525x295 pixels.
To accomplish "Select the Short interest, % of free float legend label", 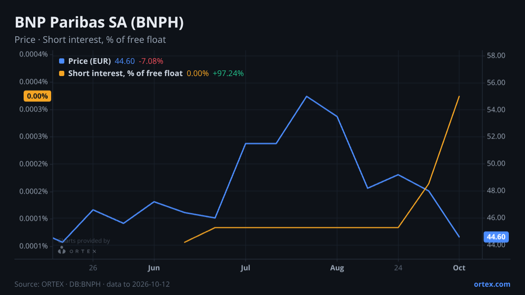I will click(125, 73).
